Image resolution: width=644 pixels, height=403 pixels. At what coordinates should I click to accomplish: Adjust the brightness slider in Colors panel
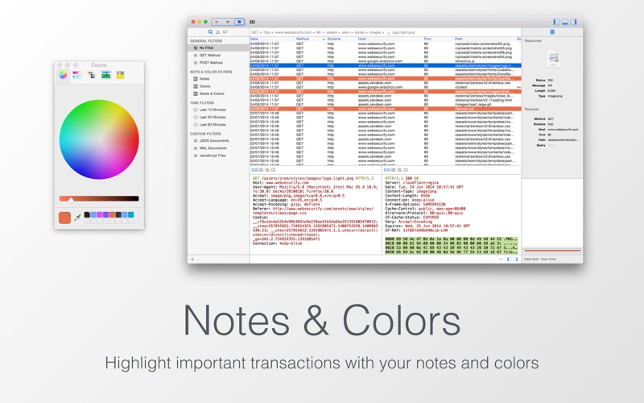tap(99, 198)
